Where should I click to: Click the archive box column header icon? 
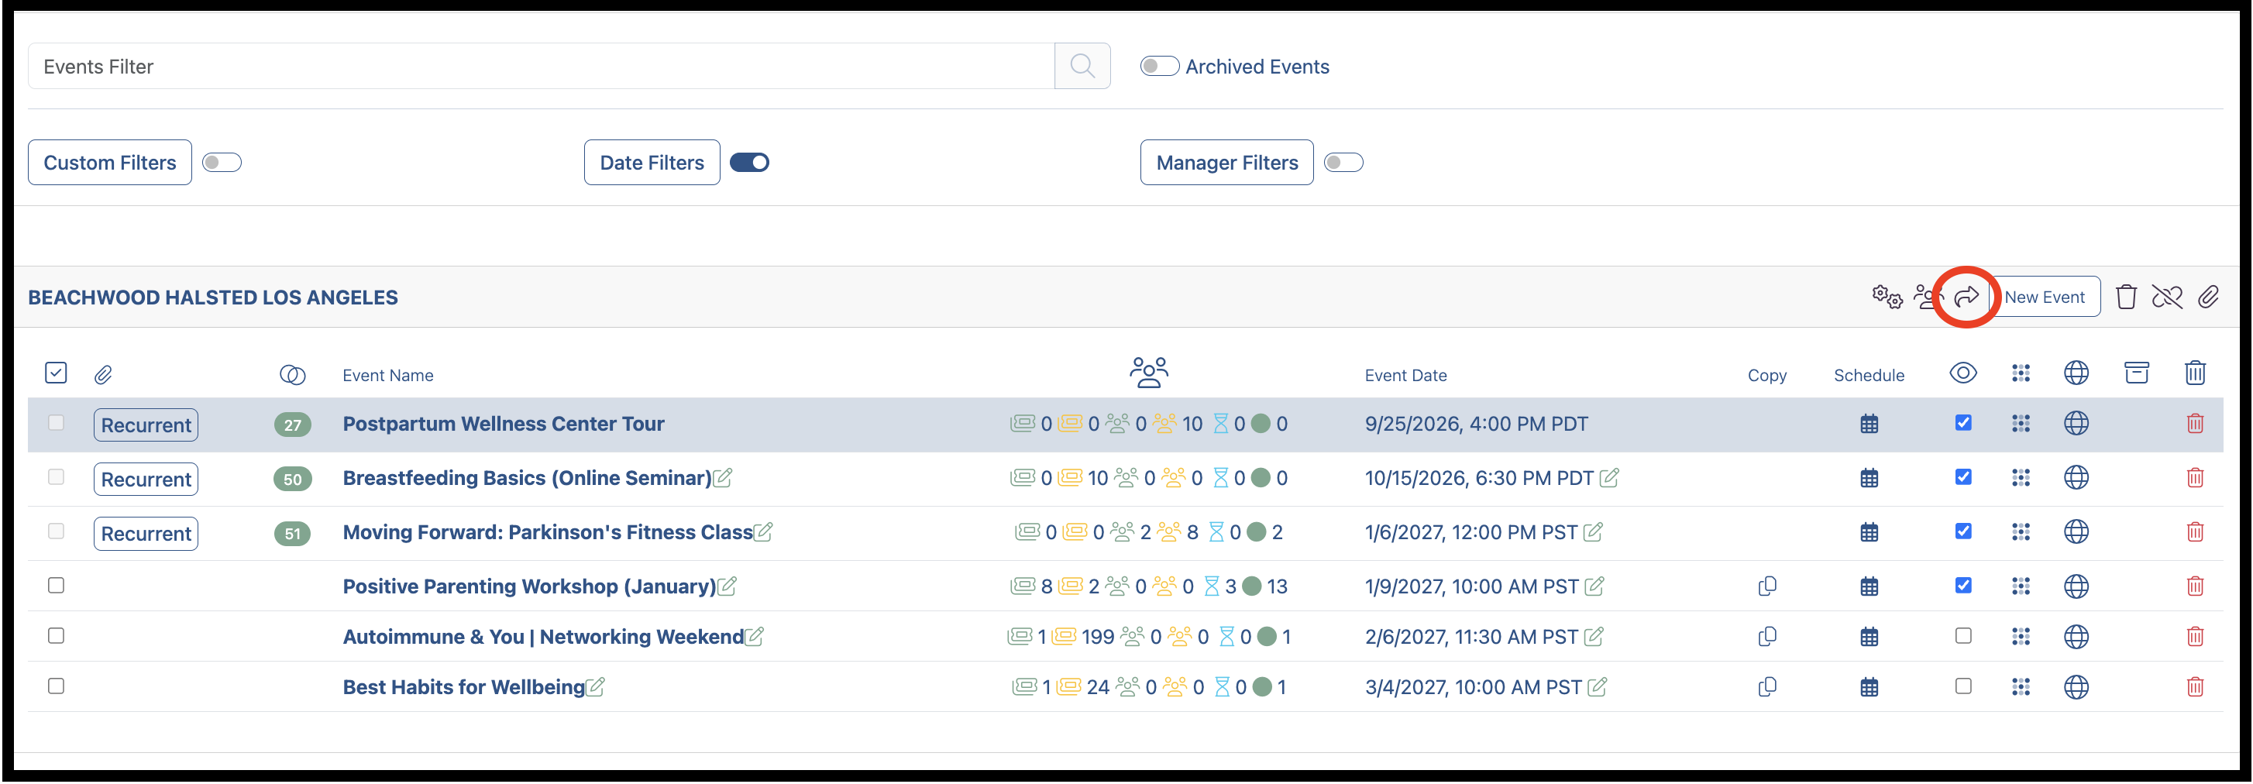point(2137,373)
